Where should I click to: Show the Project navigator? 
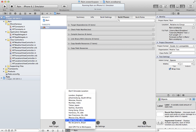5,13
